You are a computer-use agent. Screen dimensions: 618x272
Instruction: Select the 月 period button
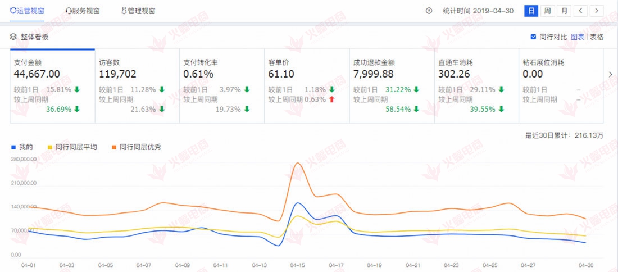[564, 11]
